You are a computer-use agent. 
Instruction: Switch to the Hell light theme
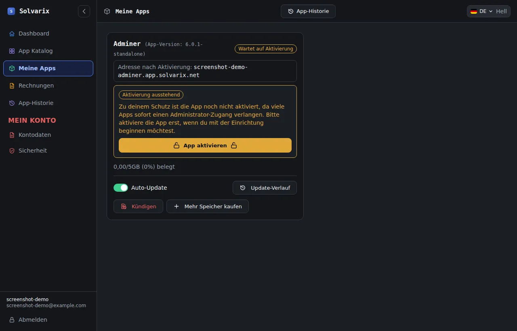click(501, 11)
